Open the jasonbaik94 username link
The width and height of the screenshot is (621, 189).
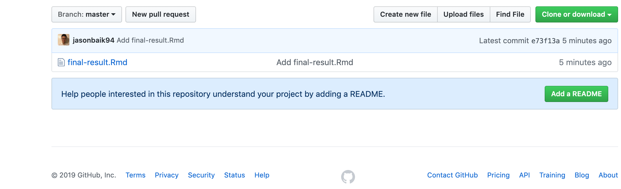(x=94, y=40)
